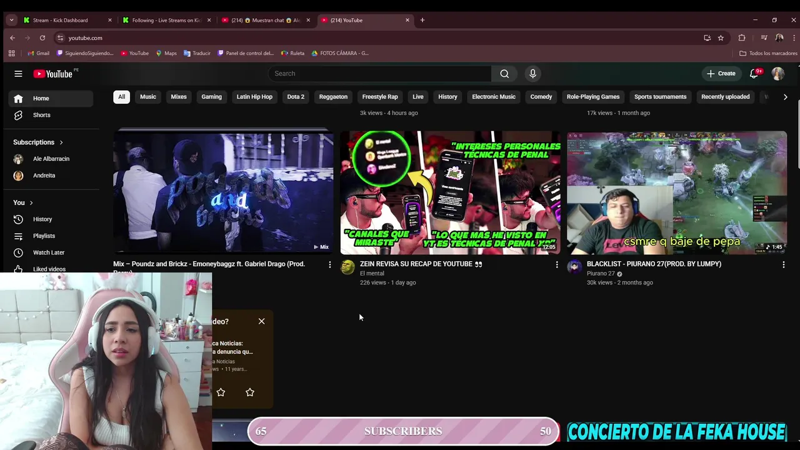
Task: Open Watch Later in sidebar
Action: pos(51,252)
